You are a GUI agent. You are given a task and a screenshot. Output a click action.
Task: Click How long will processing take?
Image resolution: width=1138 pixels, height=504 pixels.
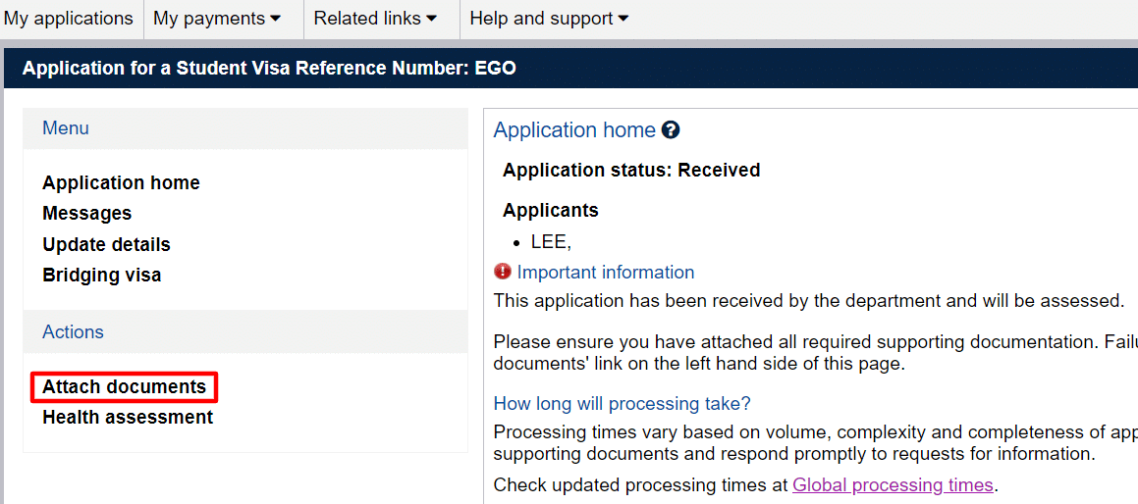pos(622,404)
